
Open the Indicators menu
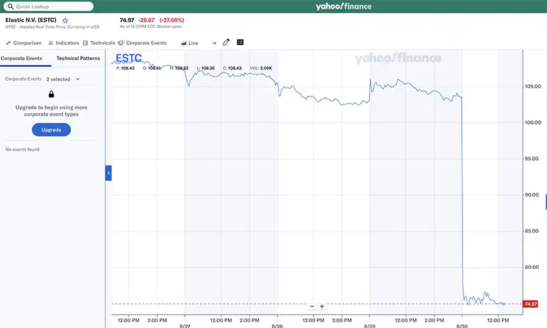tap(64, 43)
